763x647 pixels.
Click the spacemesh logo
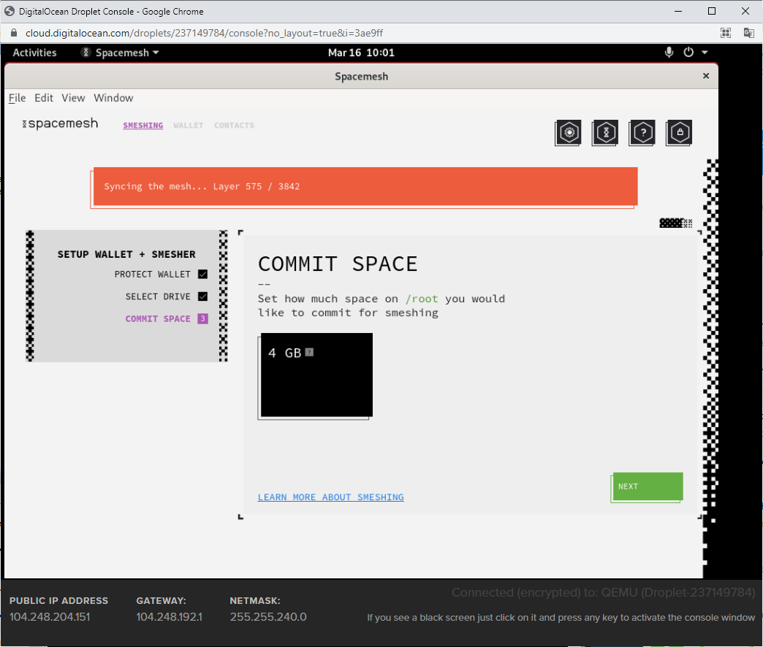click(61, 123)
